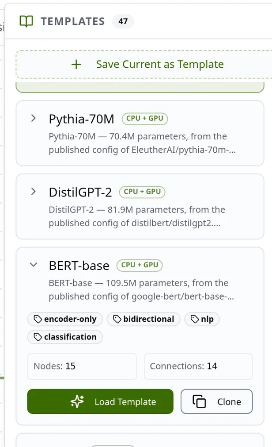Viewport: 272px width, 447px height.
Task: Click the CPU + GPU badge on DistilGPT-2
Action: (142, 192)
